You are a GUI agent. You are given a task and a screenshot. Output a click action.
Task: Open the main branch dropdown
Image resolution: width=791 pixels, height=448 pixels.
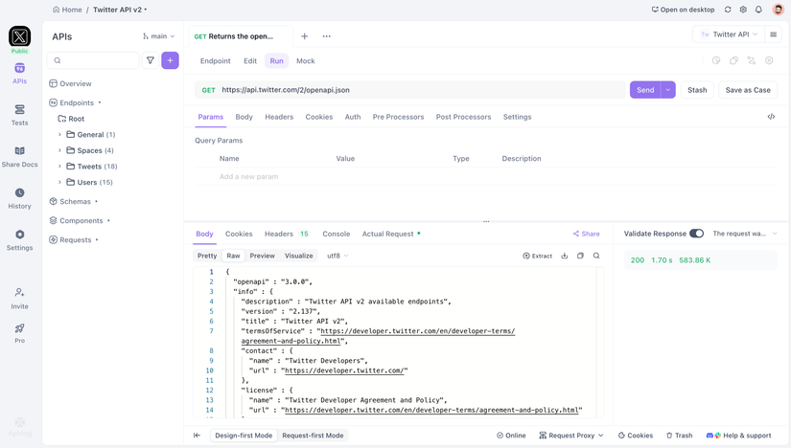pyautogui.click(x=158, y=36)
